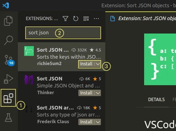This screenshot has width=176, height=131.
Task: Install Sort JSON array by Frederik Claus
Action: [x=86, y=122]
